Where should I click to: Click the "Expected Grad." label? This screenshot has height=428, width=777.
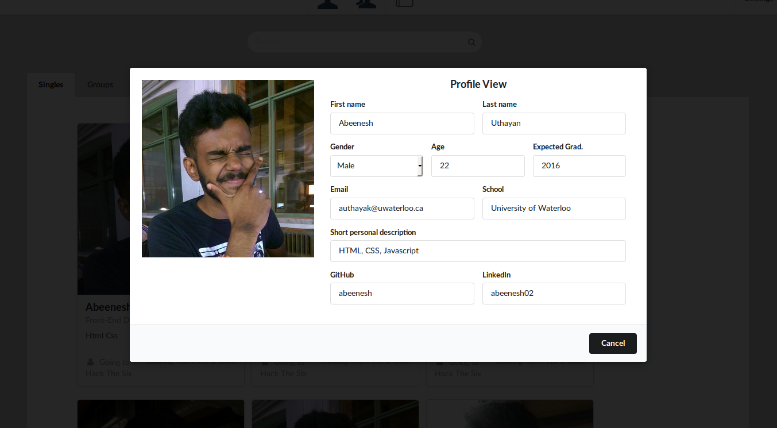pos(558,146)
